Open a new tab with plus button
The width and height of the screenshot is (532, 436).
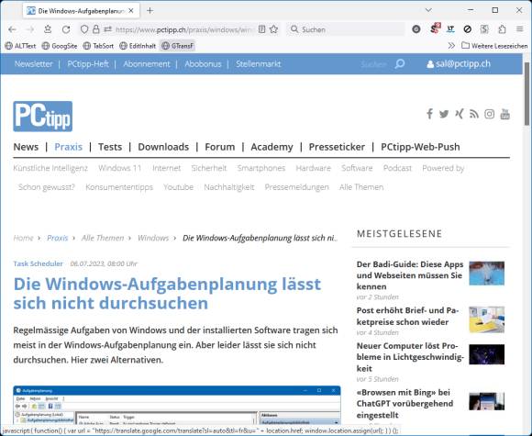pyautogui.click(x=150, y=11)
